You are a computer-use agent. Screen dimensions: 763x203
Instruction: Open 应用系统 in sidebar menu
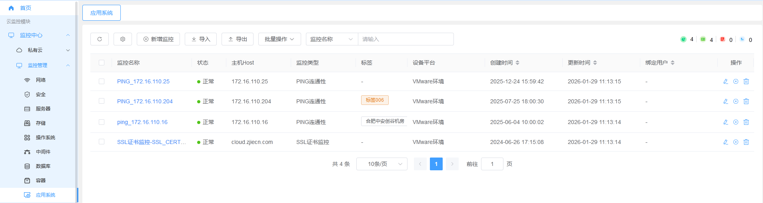tap(46, 195)
